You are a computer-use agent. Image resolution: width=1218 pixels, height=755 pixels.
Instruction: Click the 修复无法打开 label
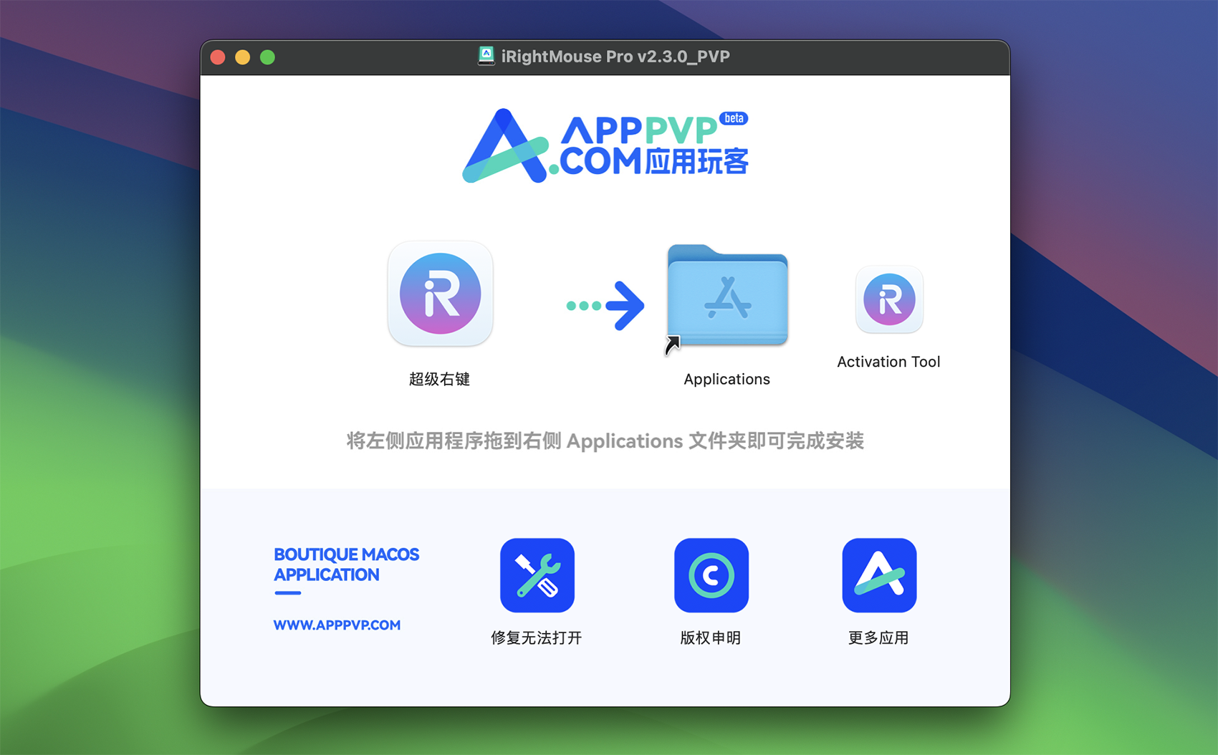[x=537, y=638]
